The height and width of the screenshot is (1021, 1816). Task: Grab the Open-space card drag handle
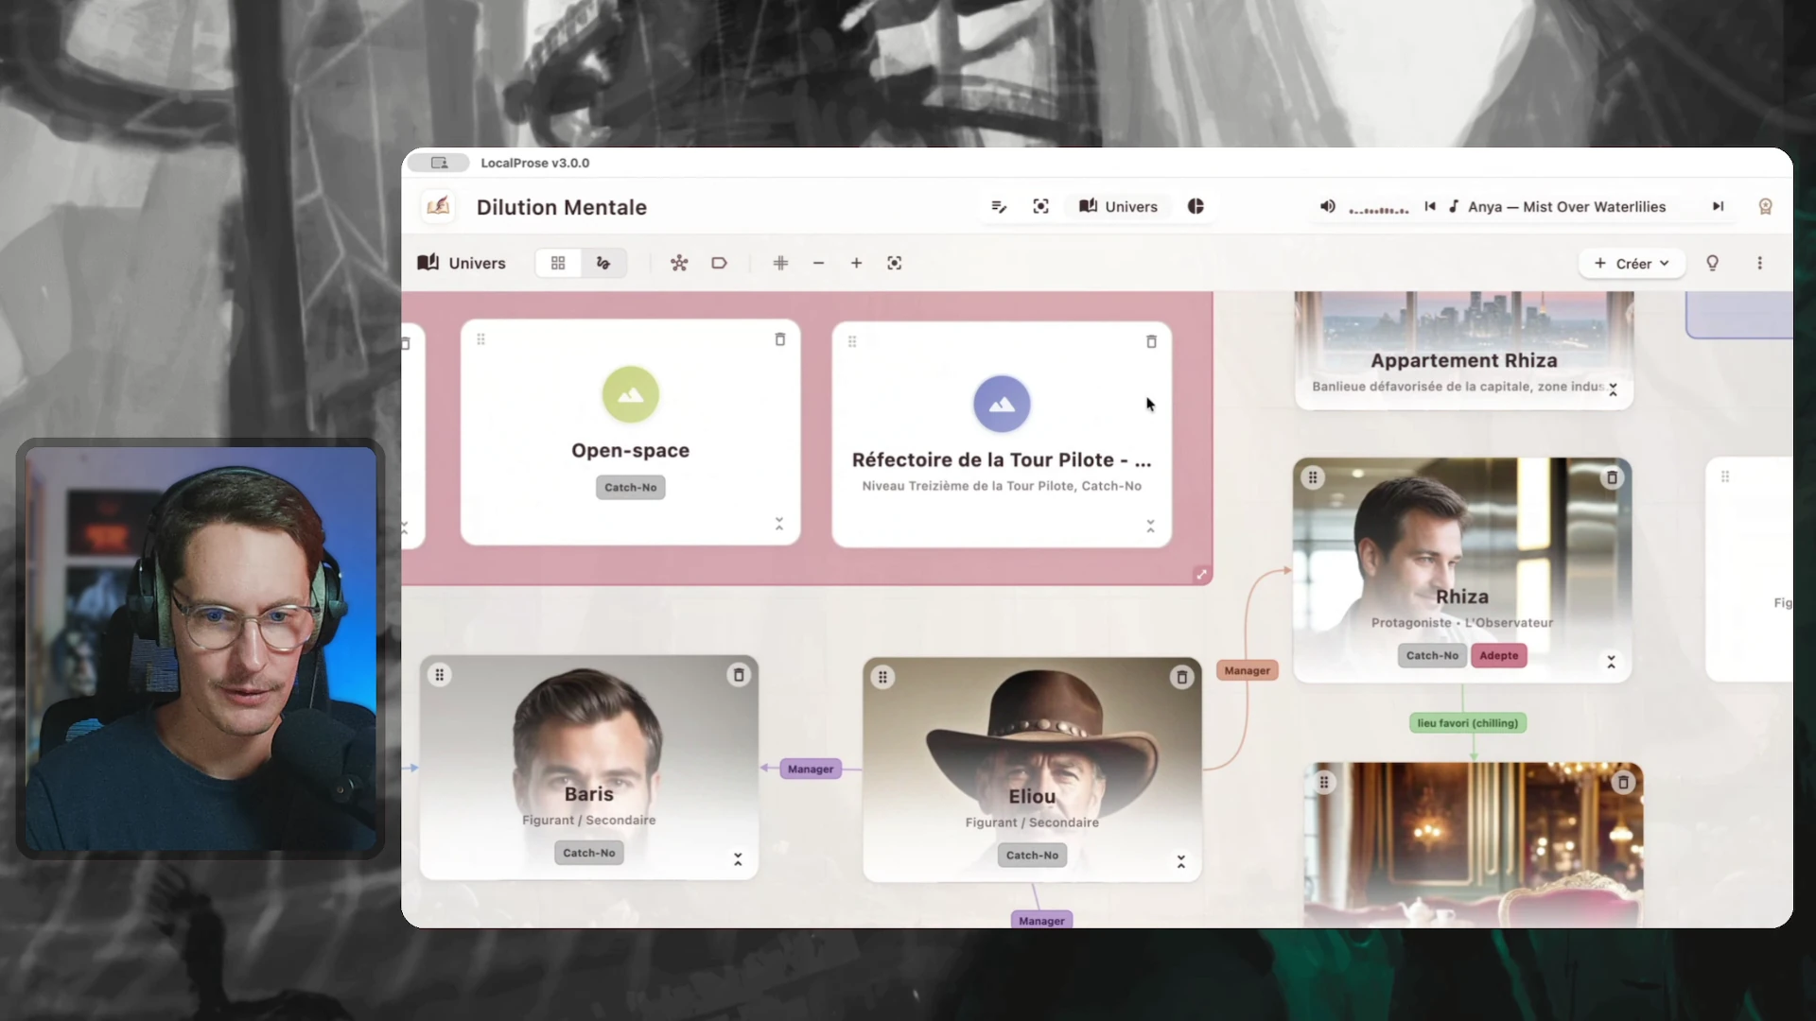(x=480, y=339)
